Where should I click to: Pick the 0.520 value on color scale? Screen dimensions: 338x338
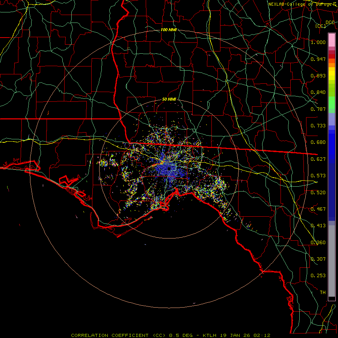click(x=318, y=193)
